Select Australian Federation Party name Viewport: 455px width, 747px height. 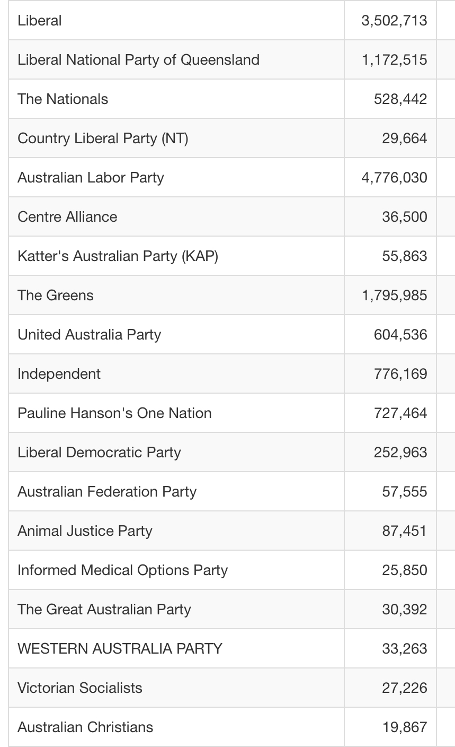pyautogui.click(x=107, y=491)
